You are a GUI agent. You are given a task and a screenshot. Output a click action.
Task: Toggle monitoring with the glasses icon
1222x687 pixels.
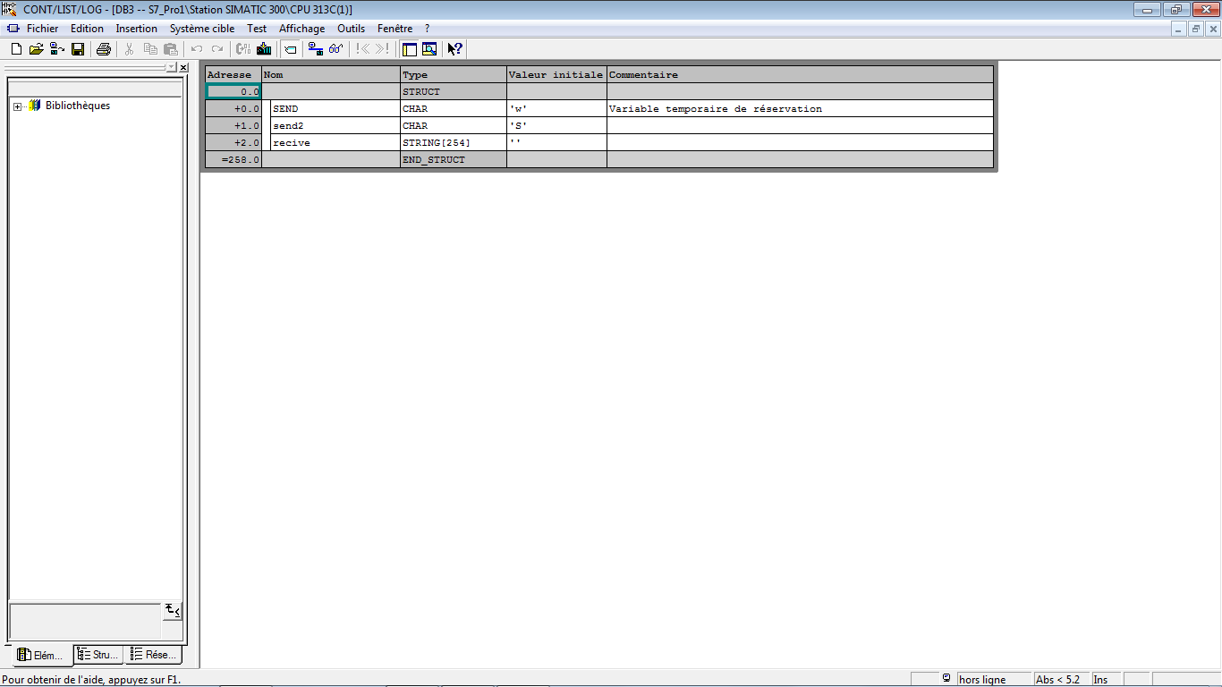point(336,49)
